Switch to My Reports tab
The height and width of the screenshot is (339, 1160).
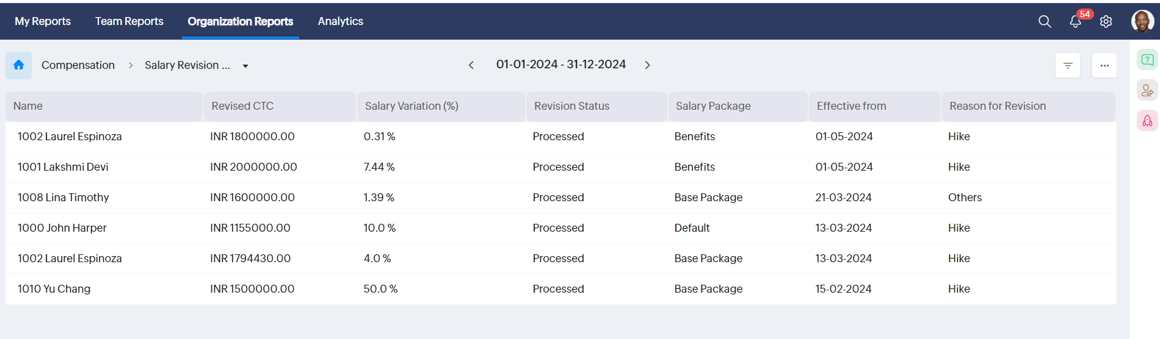[x=43, y=21]
